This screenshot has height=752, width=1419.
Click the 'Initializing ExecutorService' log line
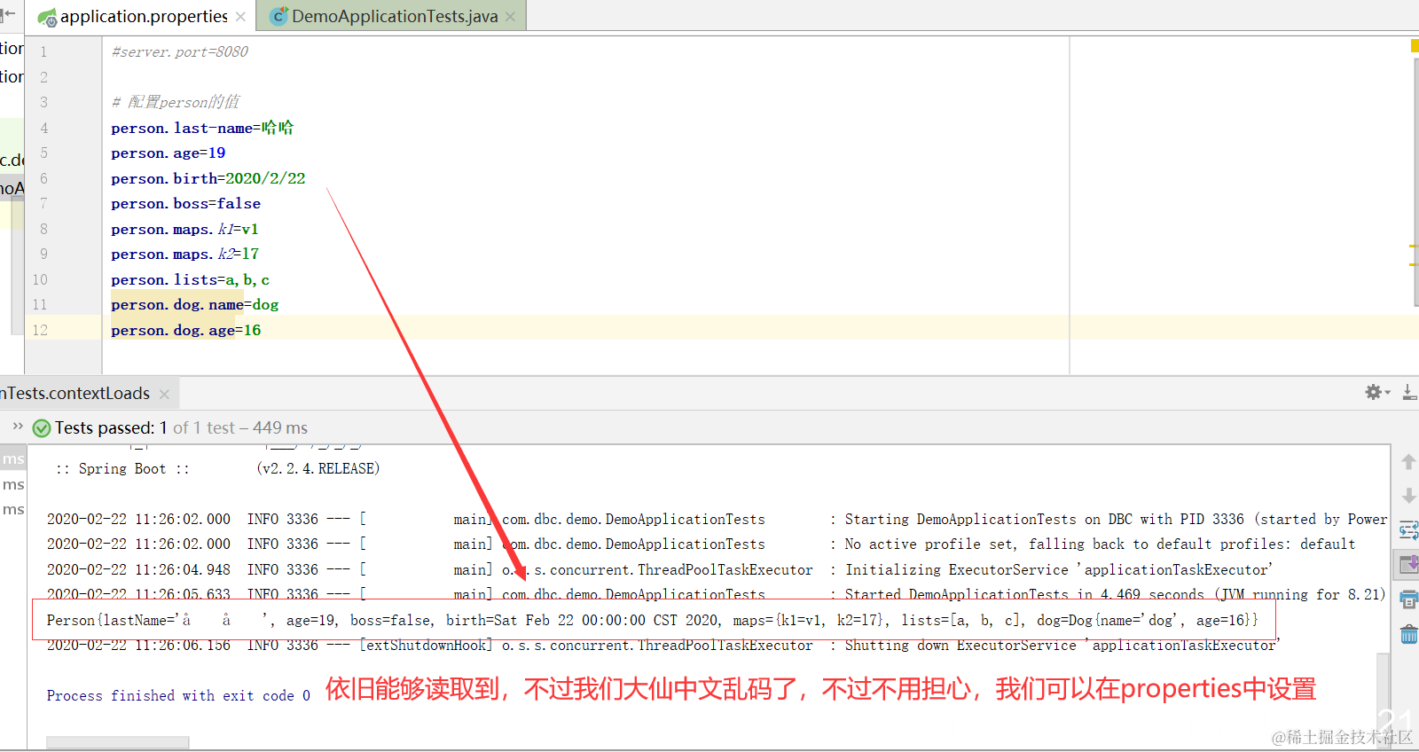coord(660,569)
